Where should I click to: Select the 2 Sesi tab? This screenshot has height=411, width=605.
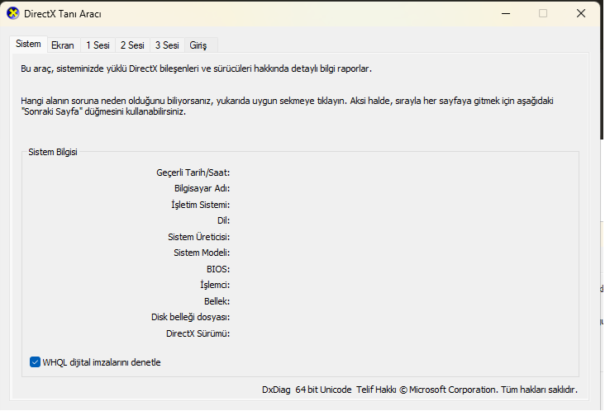click(132, 45)
